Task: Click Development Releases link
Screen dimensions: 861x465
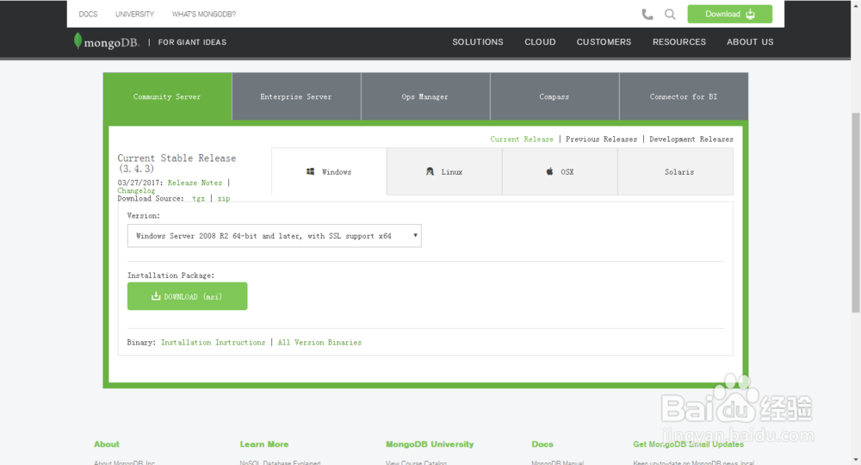Action: [691, 139]
